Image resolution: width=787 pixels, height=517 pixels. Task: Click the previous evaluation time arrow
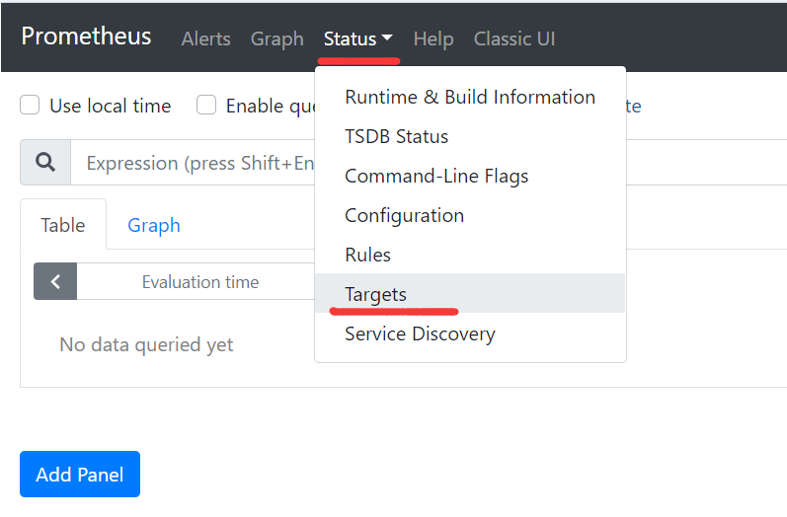click(55, 281)
